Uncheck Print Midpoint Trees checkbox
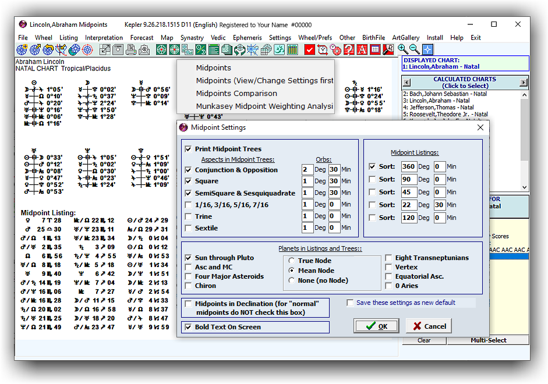Viewport: 548px width, 384px height. click(188, 149)
